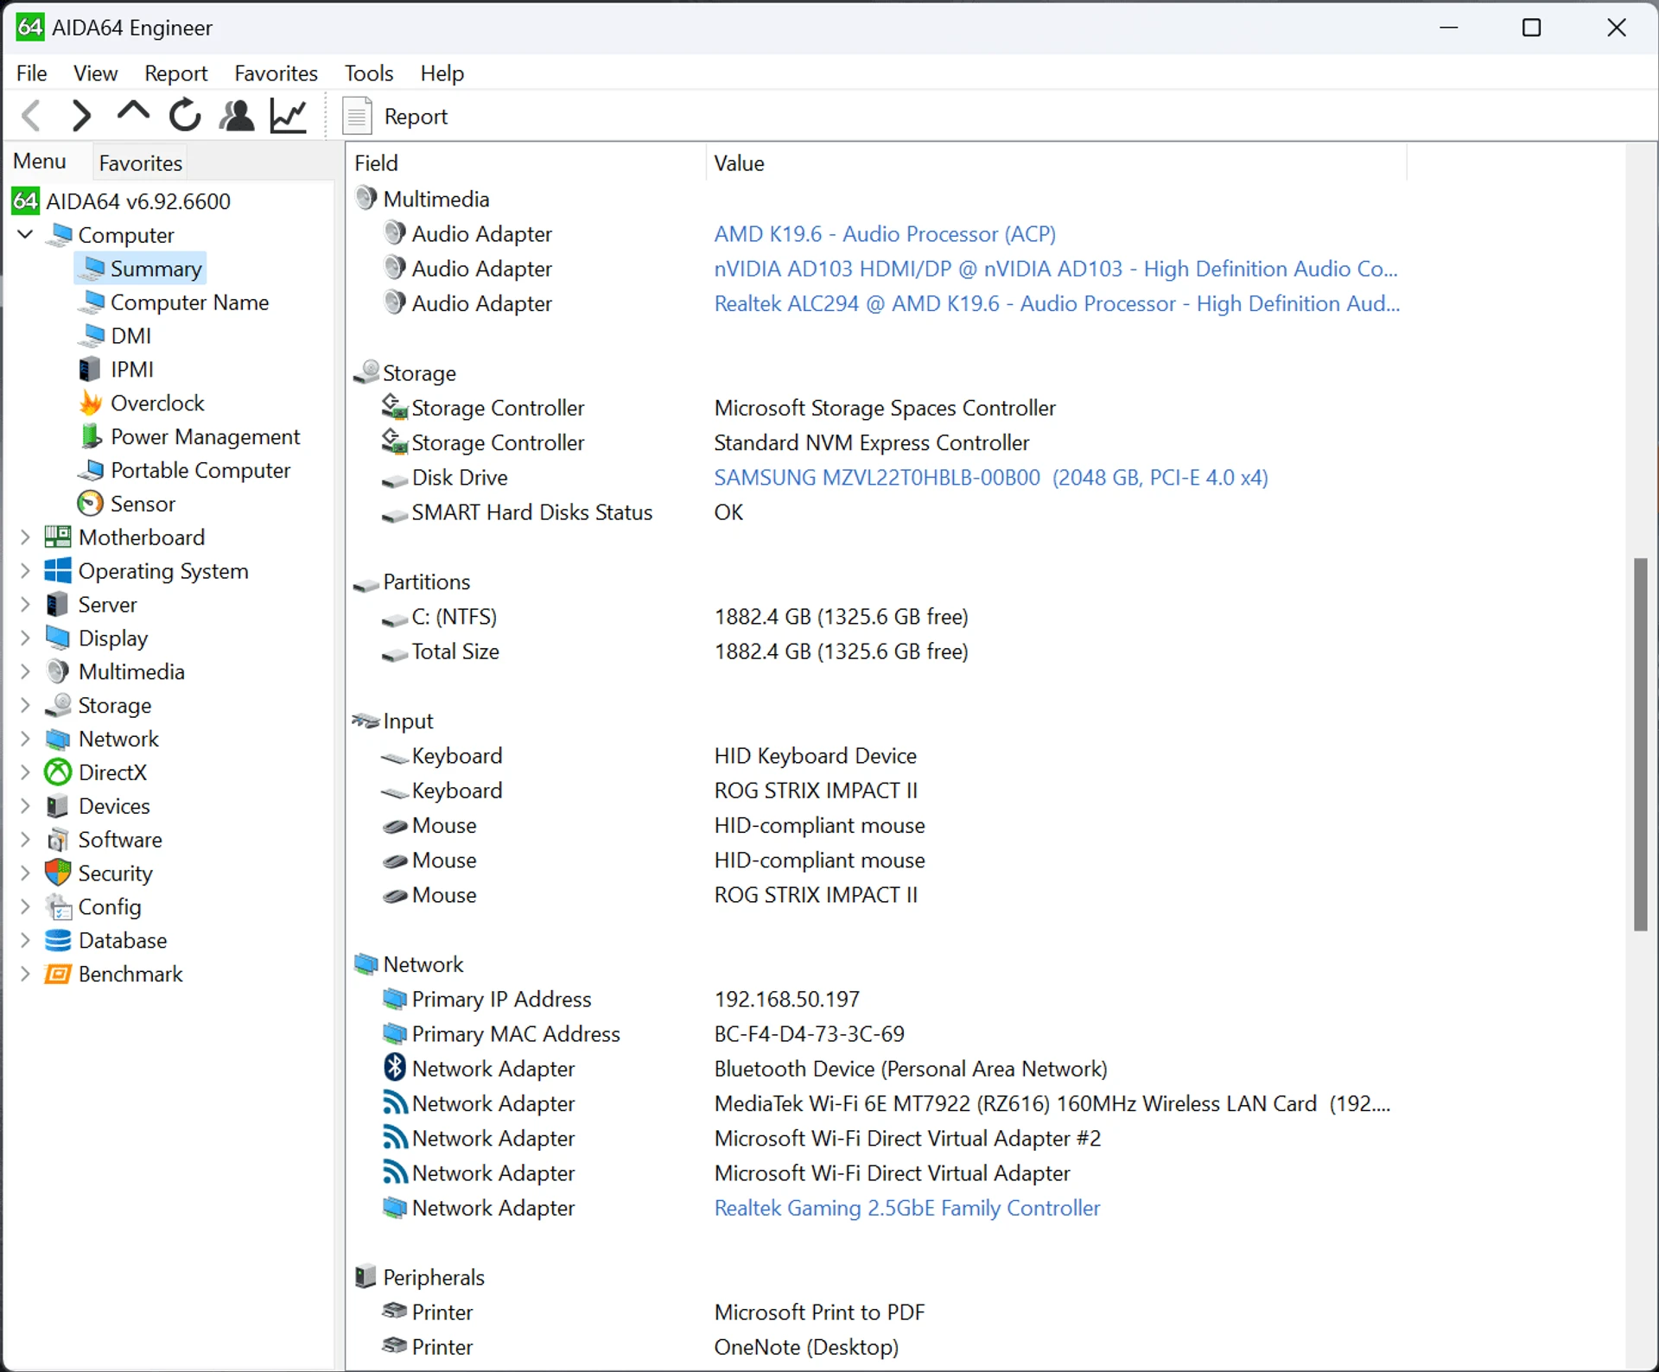The width and height of the screenshot is (1659, 1372).
Task: Select the Summary tree item
Action: [156, 269]
